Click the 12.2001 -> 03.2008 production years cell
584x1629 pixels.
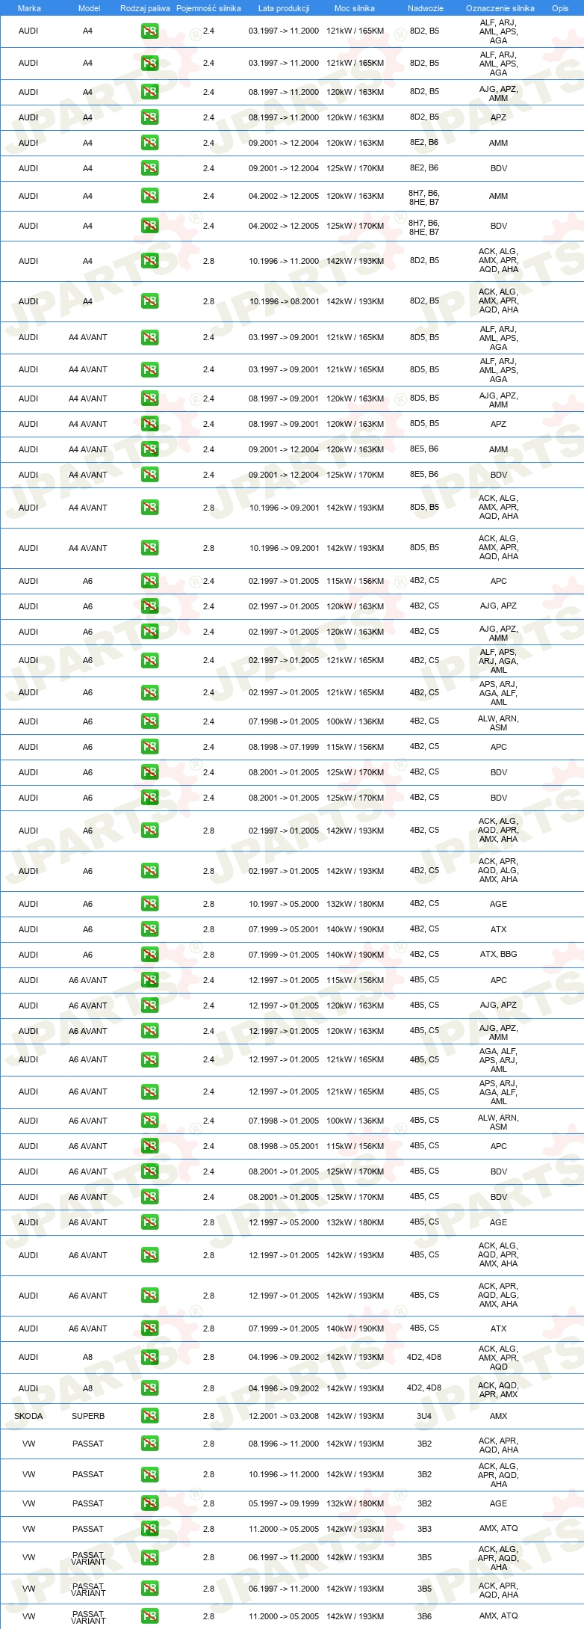(284, 1416)
